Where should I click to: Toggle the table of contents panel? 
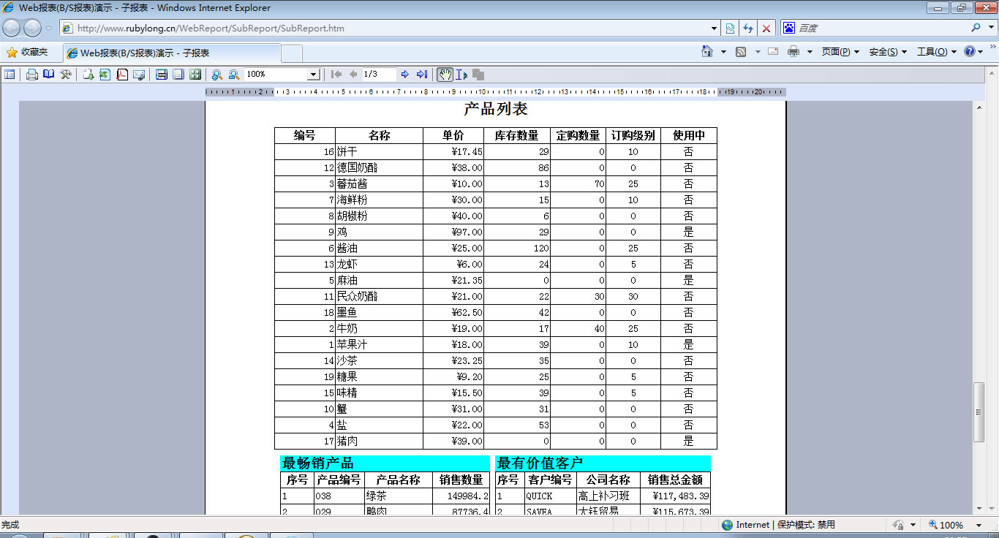coord(10,75)
